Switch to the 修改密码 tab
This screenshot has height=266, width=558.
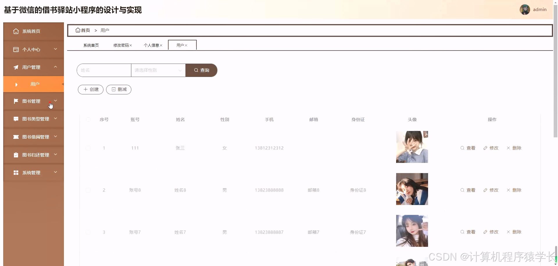[121, 45]
